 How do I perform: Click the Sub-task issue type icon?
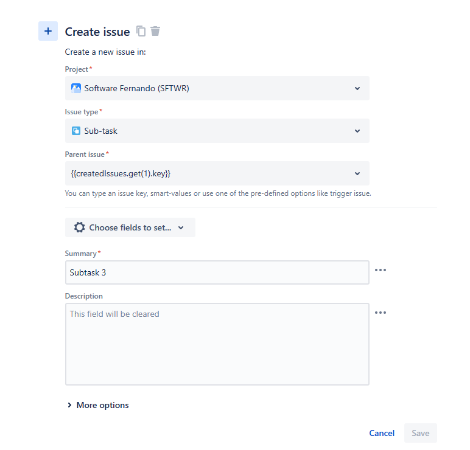76,131
